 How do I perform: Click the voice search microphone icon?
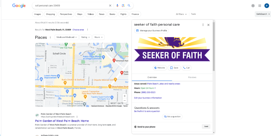(x=117, y=6)
